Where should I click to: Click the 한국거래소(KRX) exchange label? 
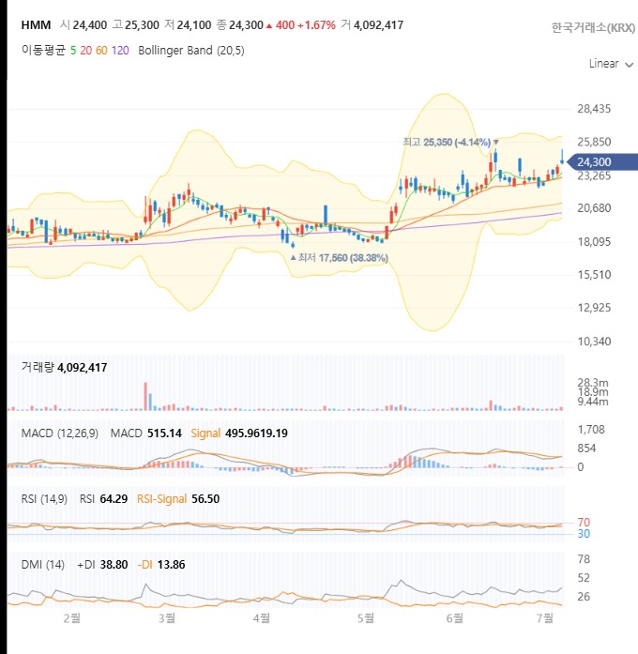coord(593,27)
